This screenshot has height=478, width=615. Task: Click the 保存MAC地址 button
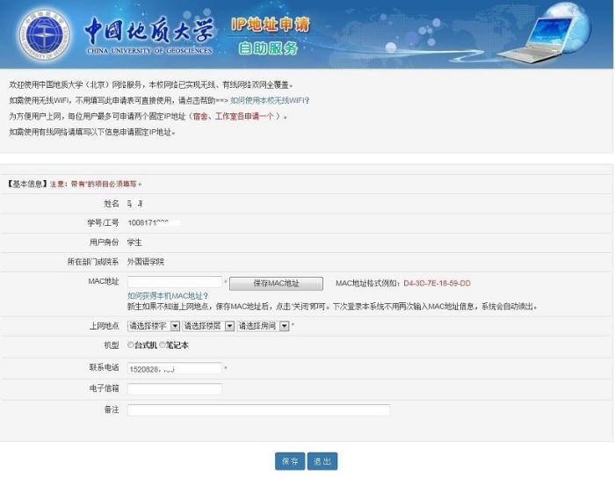point(276,283)
